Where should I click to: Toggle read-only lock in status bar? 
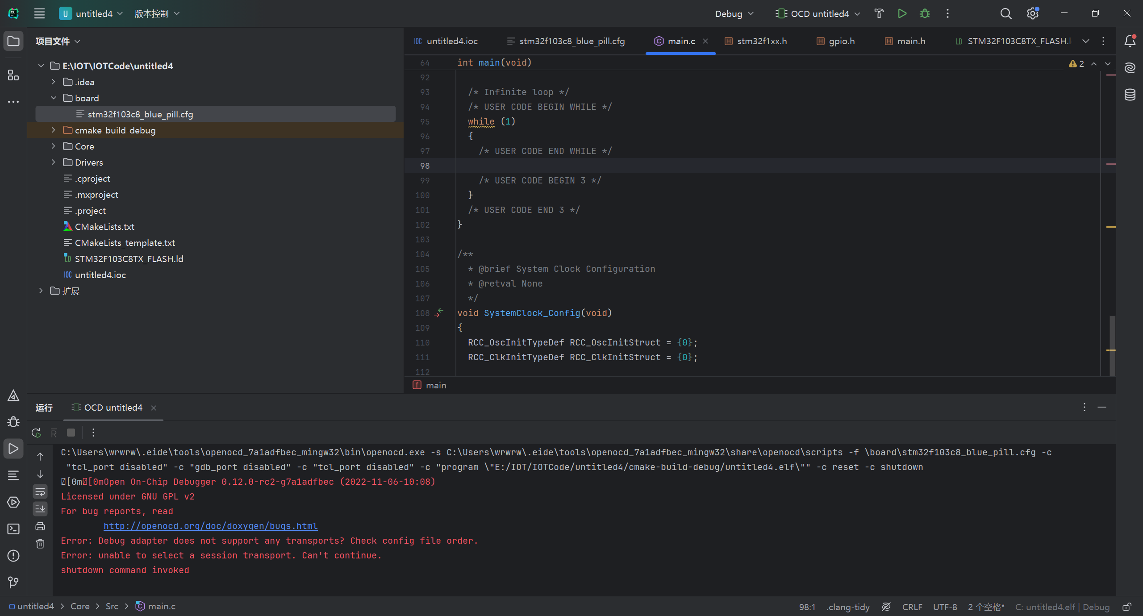[x=1127, y=607]
